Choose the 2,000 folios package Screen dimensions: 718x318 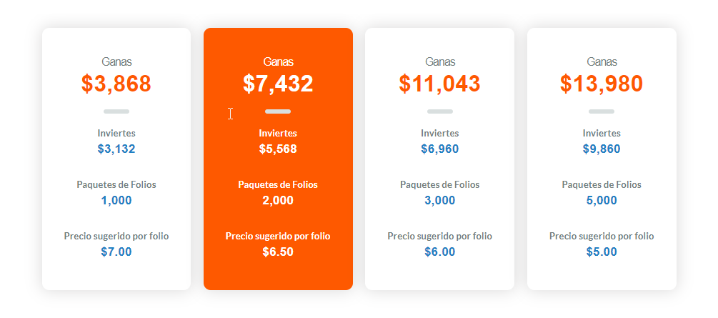(278, 200)
